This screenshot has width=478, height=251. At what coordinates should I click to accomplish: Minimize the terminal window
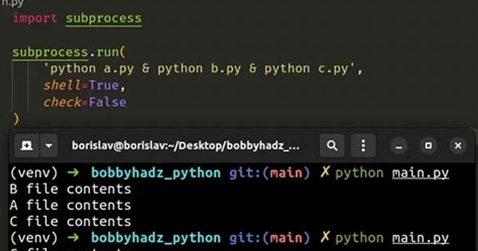tap(399, 146)
